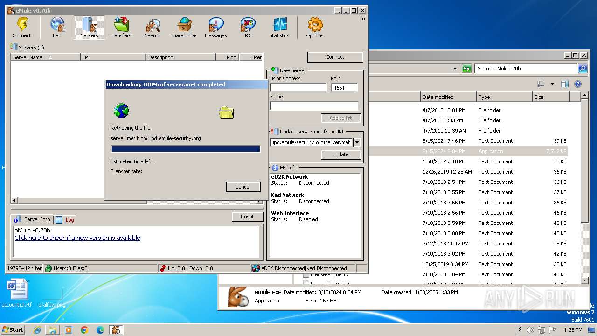Open Windows Media Player taskbar icon
The height and width of the screenshot is (336, 597).
coord(69,330)
